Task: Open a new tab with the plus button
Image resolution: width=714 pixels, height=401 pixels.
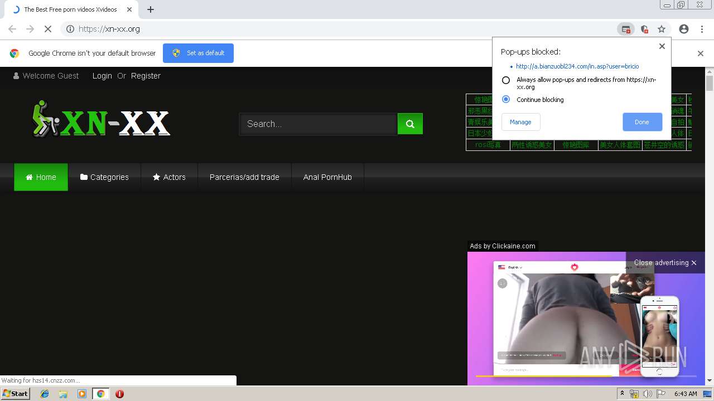Action: coord(151,9)
